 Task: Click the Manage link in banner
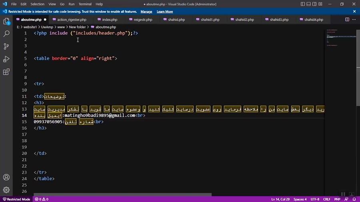point(146,12)
